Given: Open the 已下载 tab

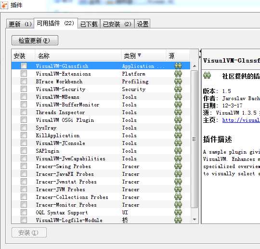Looking at the screenshot, I should click(x=89, y=24).
